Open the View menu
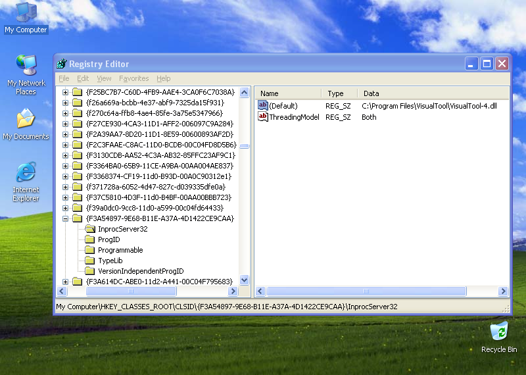 (104, 78)
